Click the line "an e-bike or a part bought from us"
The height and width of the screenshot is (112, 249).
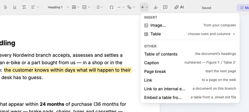point(61,63)
